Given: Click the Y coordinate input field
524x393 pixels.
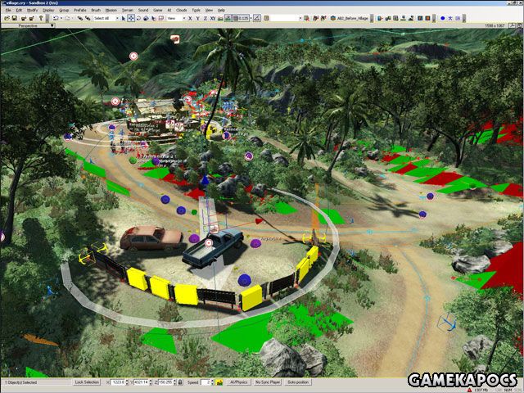Looking at the screenshot, I should (141, 382).
